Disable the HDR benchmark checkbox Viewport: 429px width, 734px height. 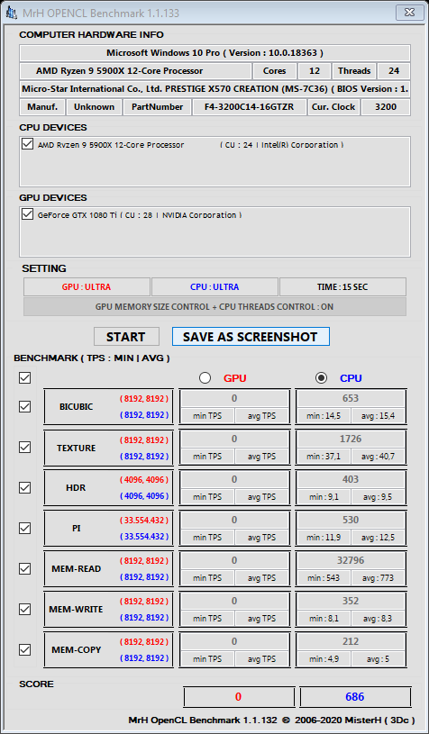click(25, 488)
